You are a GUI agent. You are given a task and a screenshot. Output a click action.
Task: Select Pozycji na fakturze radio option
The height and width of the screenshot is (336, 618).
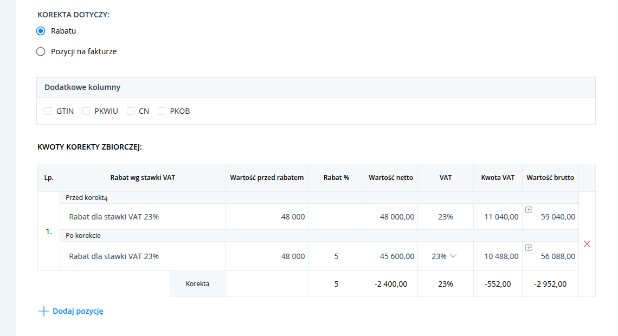[41, 51]
